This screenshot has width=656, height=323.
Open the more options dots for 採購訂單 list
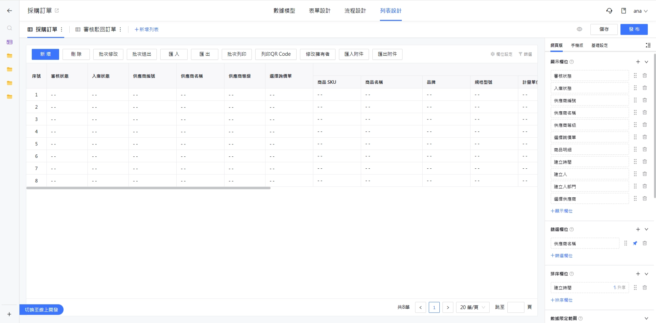[61, 29]
